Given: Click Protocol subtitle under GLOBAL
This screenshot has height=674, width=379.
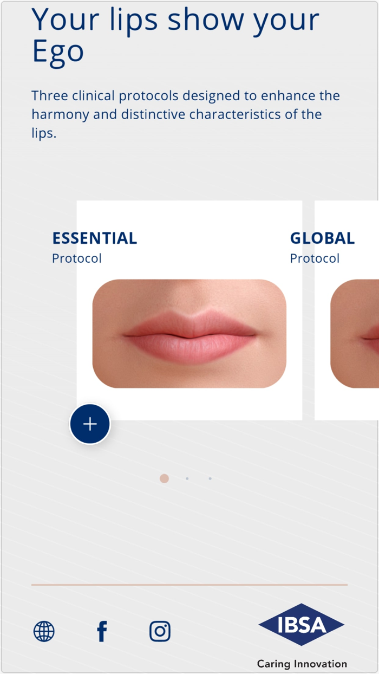Looking at the screenshot, I should point(315,258).
